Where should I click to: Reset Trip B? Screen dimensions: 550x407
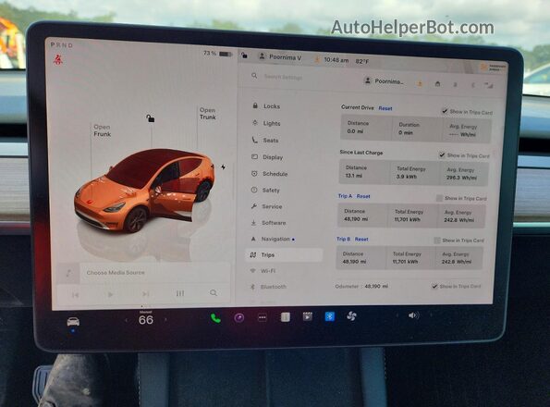pyautogui.click(x=361, y=240)
